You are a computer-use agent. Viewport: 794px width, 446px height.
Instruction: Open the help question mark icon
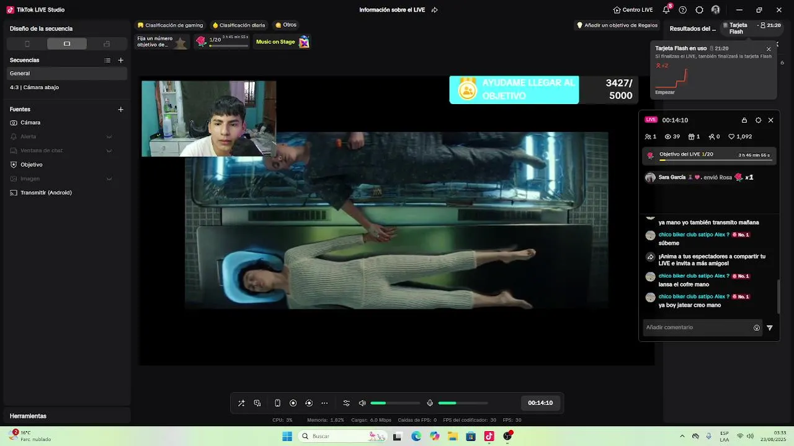(683, 10)
